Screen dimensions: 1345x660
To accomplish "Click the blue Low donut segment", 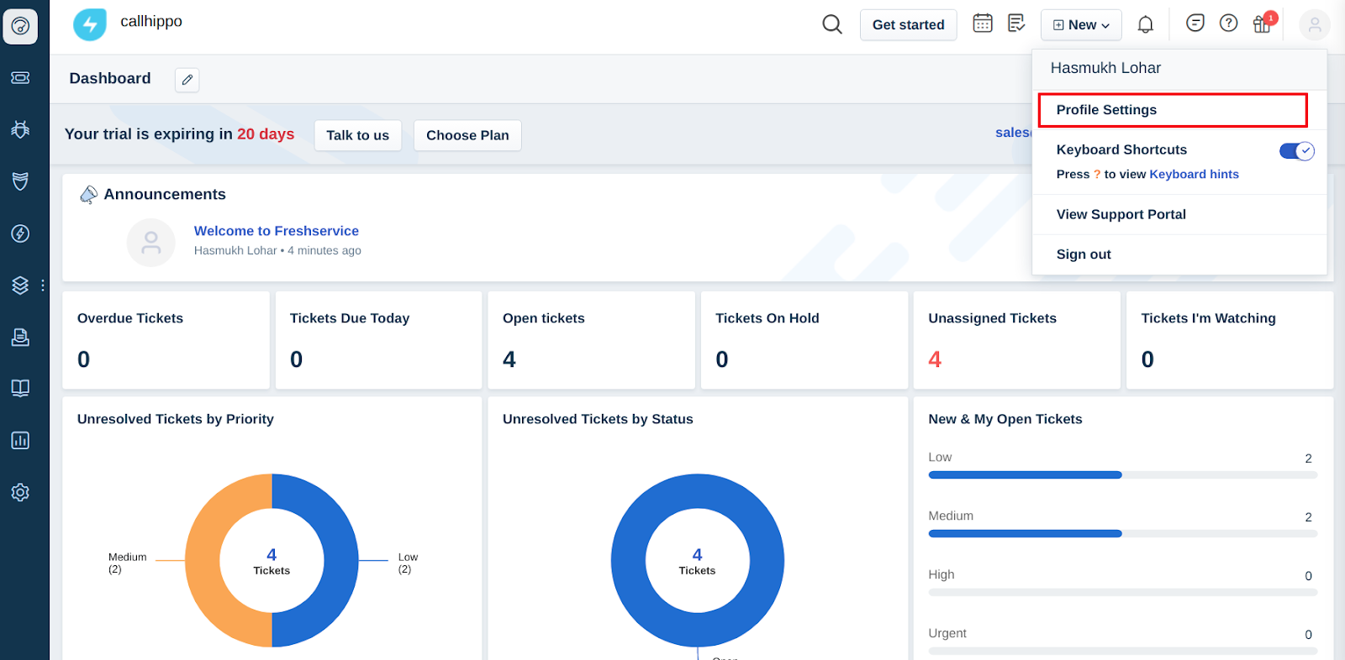I will pos(340,560).
